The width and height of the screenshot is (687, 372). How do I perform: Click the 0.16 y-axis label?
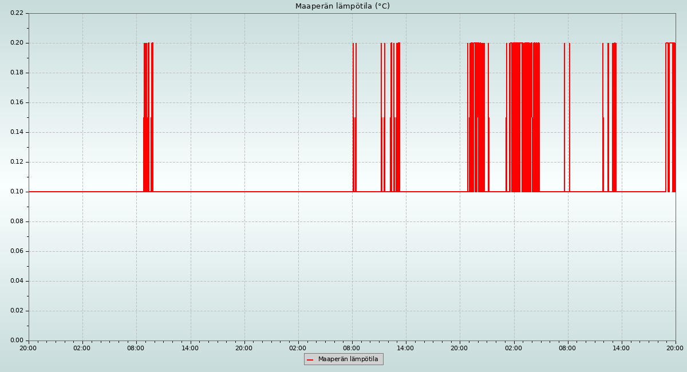[17, 102]
